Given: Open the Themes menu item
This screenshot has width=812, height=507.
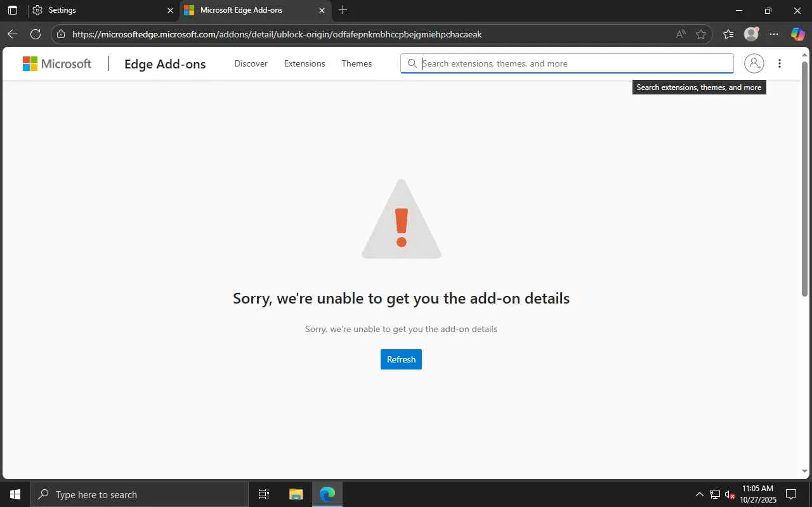Looking at the screenshot, I should (x=357, y=63).
